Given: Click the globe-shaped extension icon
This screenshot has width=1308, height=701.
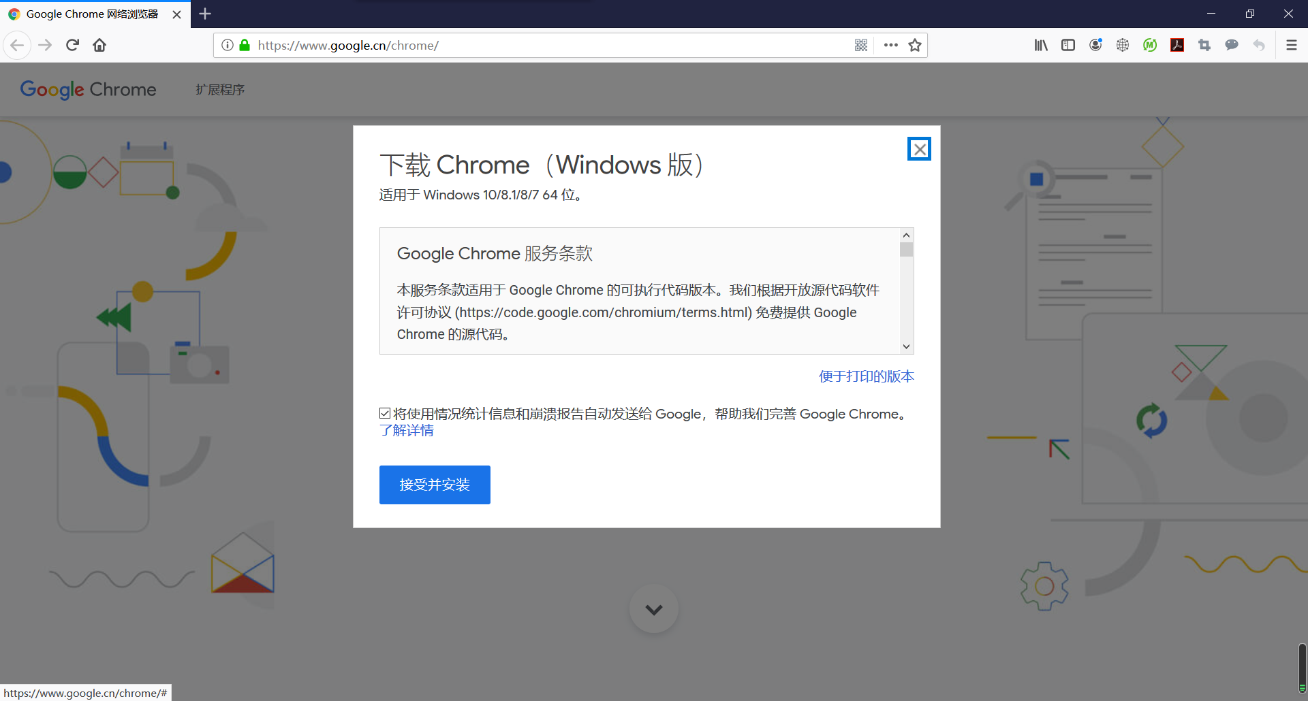Looking at the screenshot, I should tap(1123, 45).
